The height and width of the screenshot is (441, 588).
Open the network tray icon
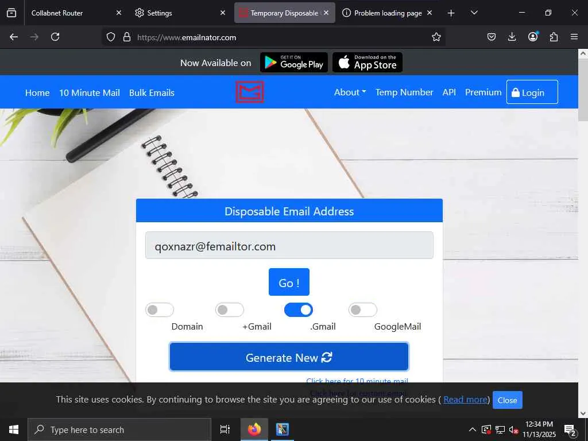pos(500,430)
